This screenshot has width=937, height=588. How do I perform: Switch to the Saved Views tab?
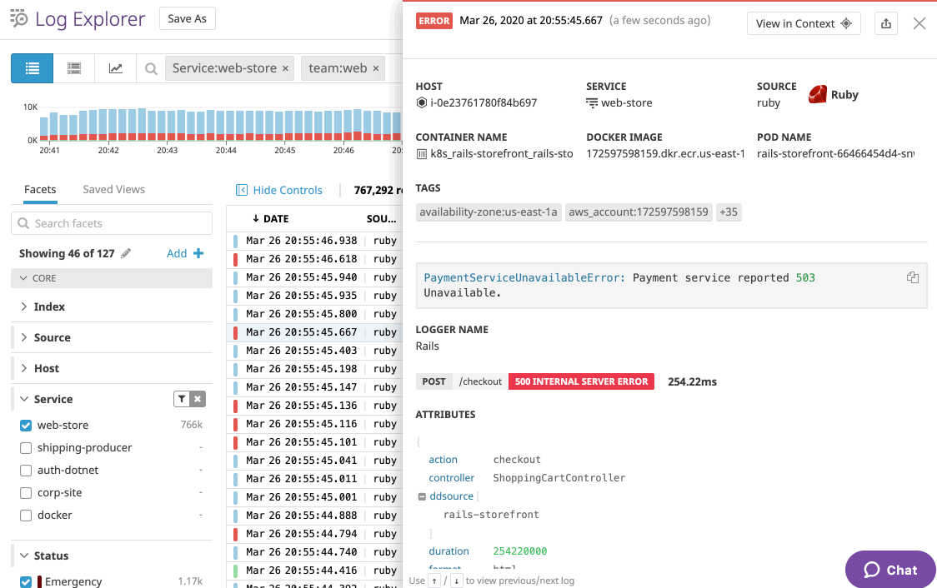[113, 189]
